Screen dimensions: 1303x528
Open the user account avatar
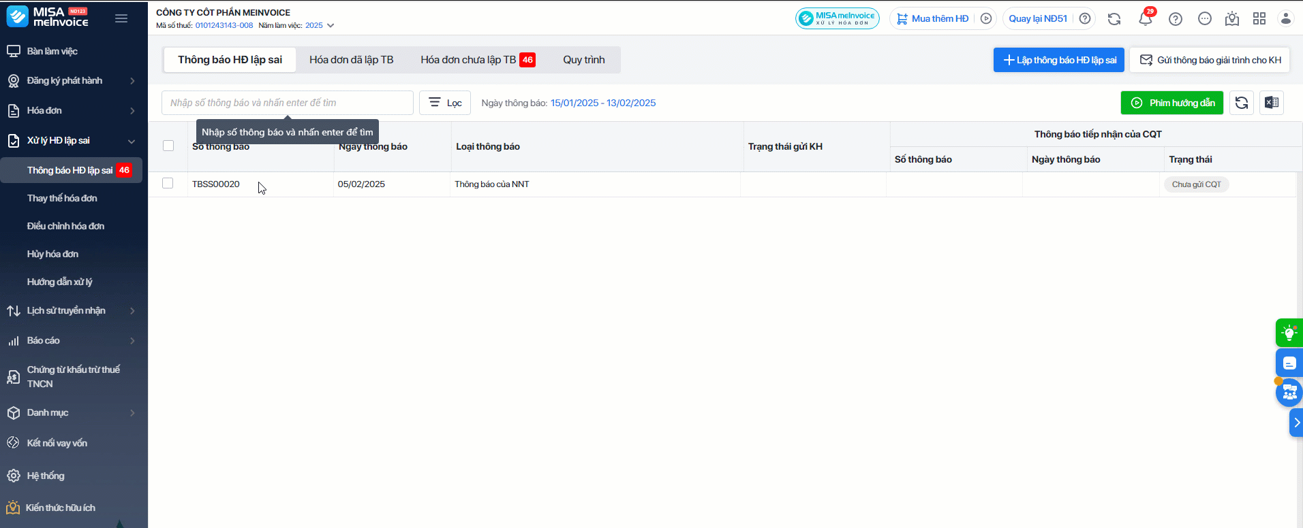pos(1285,19)
